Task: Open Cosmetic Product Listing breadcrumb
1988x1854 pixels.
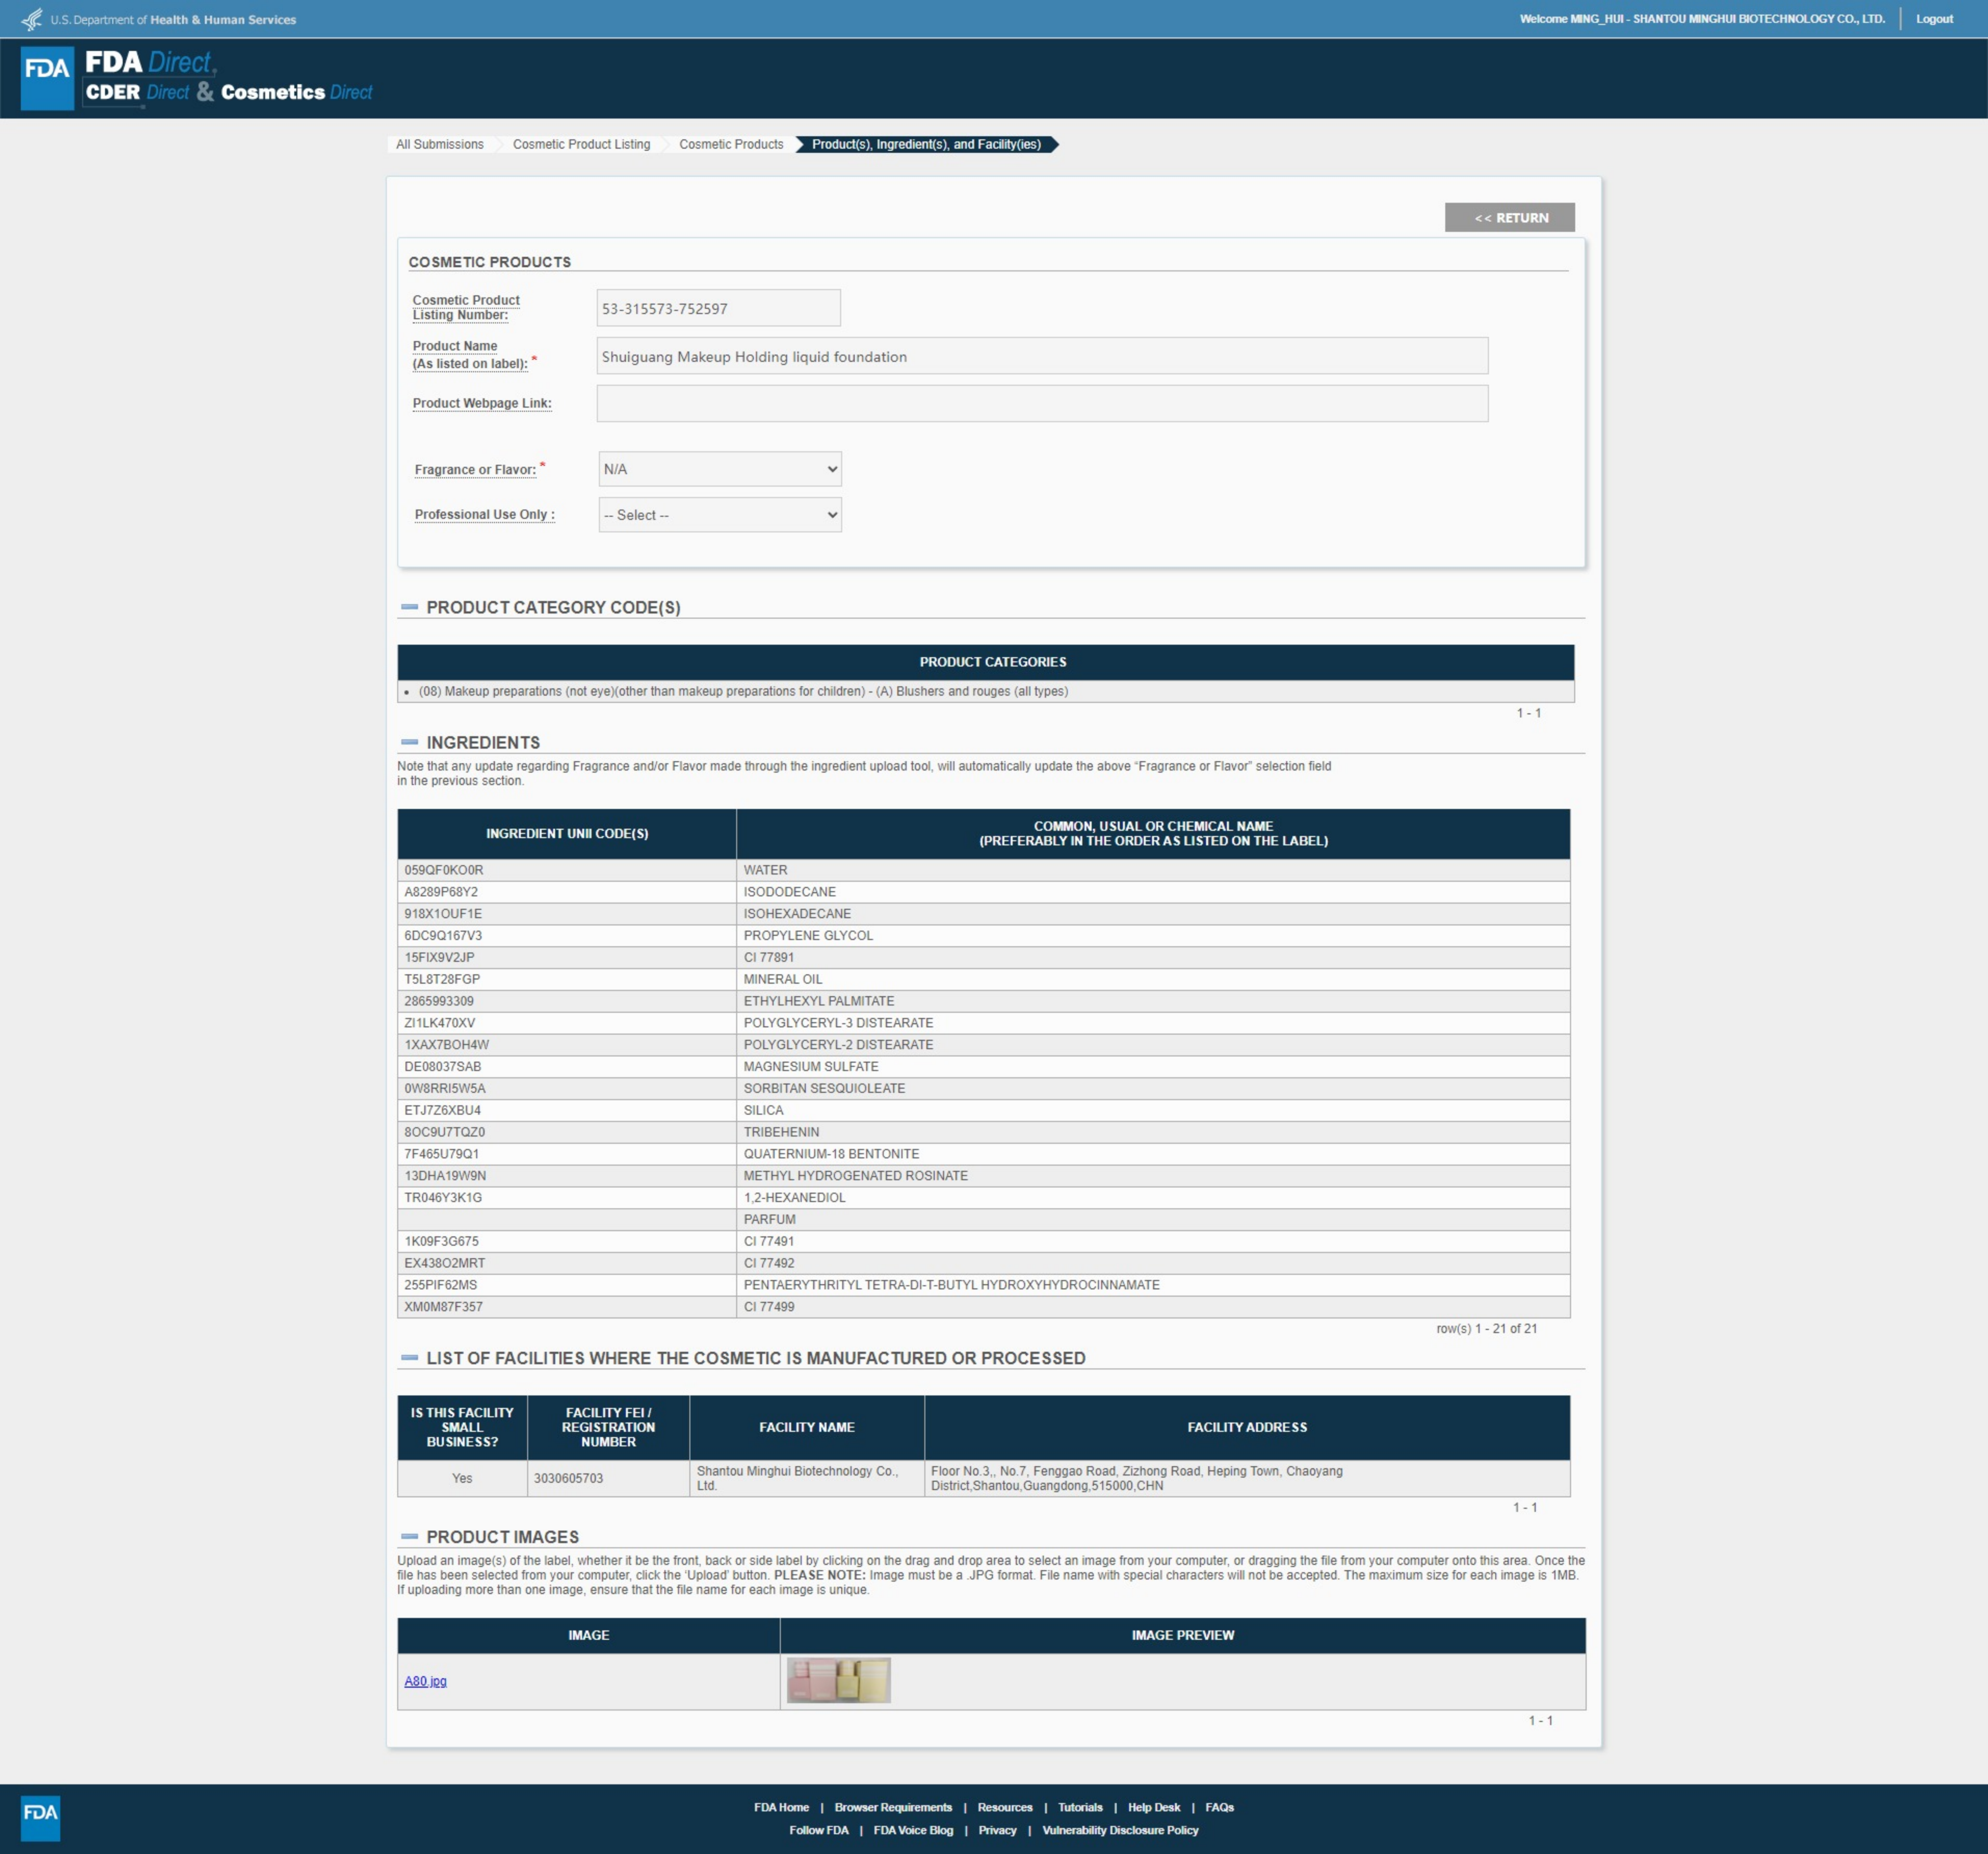Action: click(581, 144)
